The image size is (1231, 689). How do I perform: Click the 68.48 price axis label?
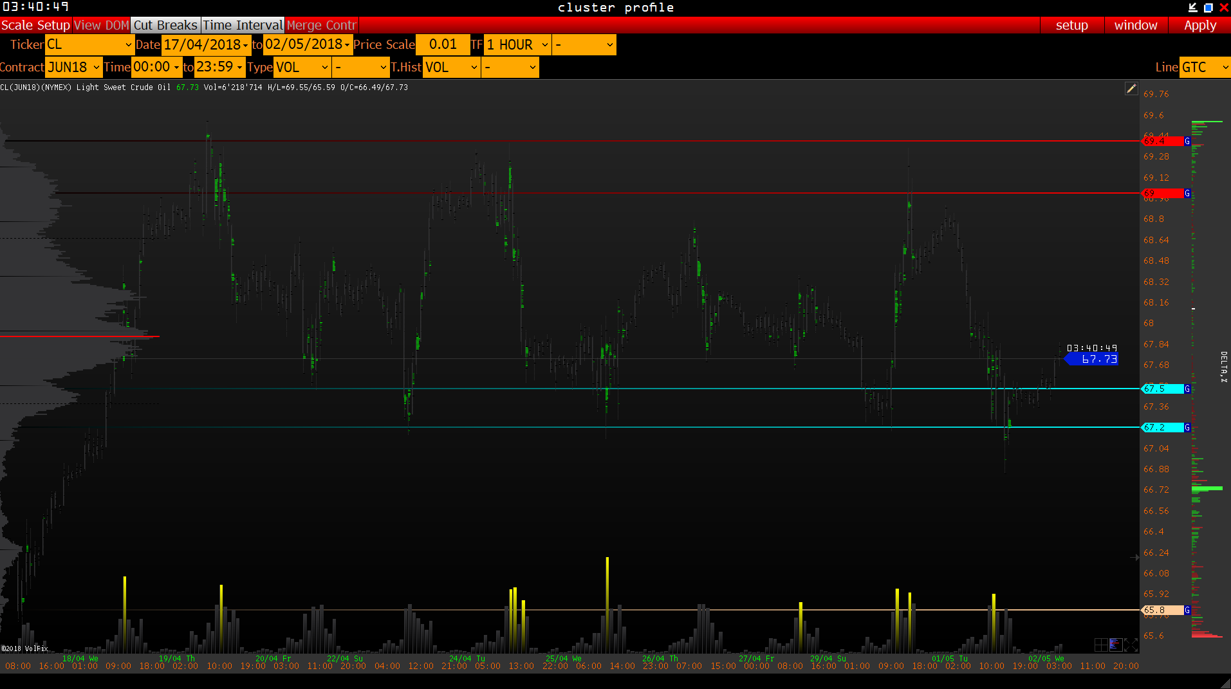(x=1156, y=261)
